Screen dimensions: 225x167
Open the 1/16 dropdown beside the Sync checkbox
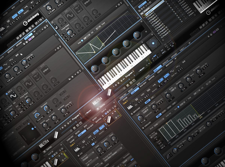pyautogui.click(x=183, y=103)
